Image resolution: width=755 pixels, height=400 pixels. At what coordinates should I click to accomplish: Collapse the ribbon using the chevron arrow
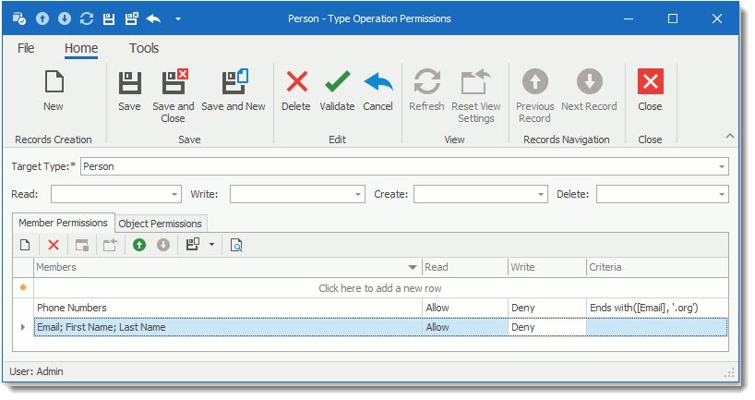pyautogui.click(x=729, y=136)
